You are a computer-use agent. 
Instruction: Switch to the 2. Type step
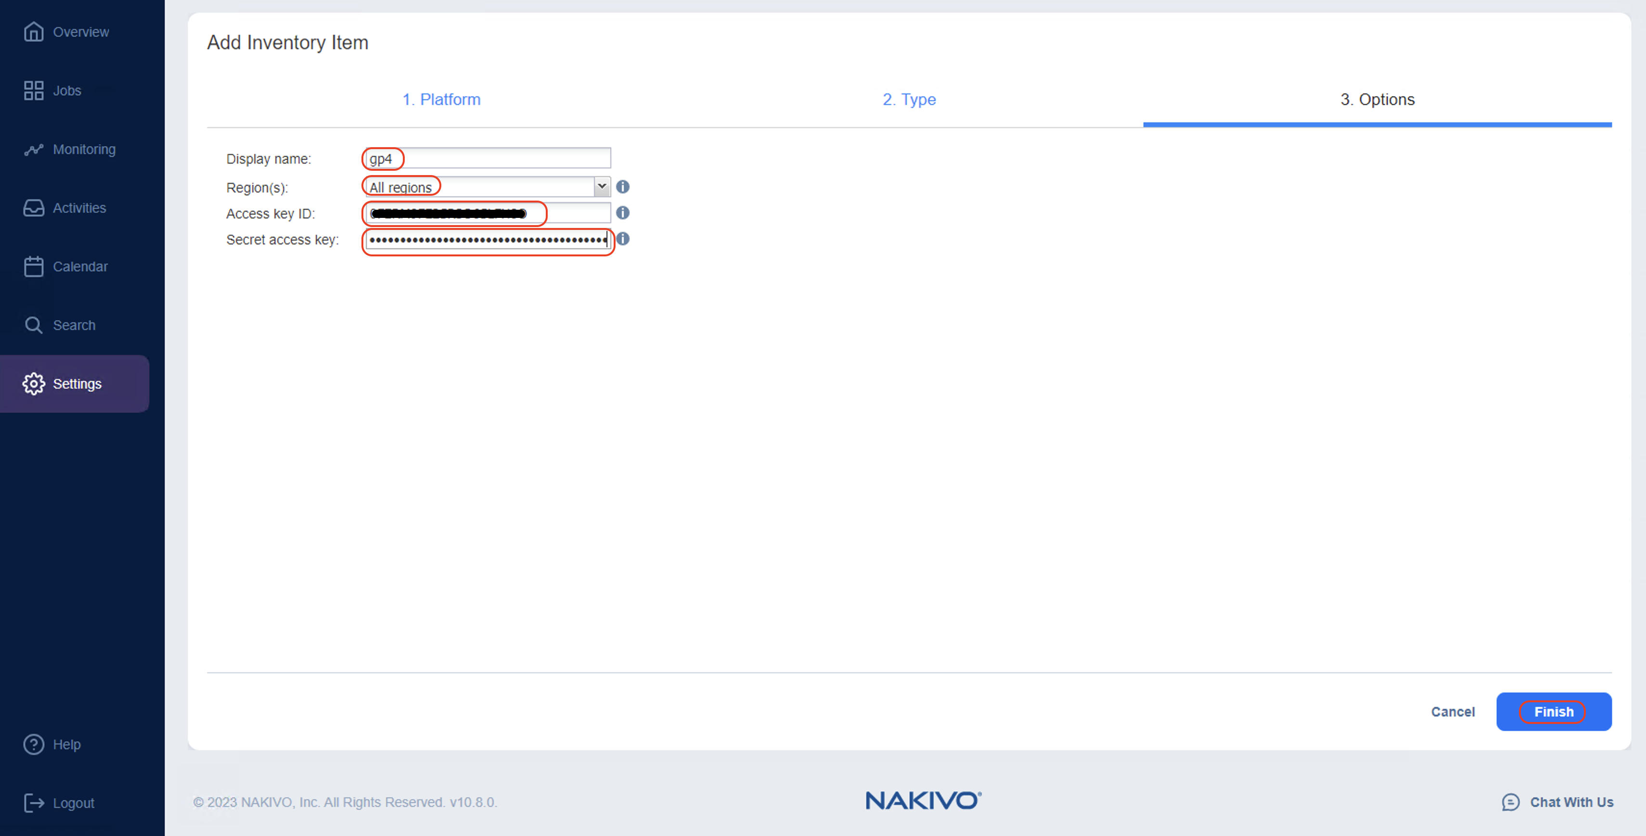coord(909,100)
